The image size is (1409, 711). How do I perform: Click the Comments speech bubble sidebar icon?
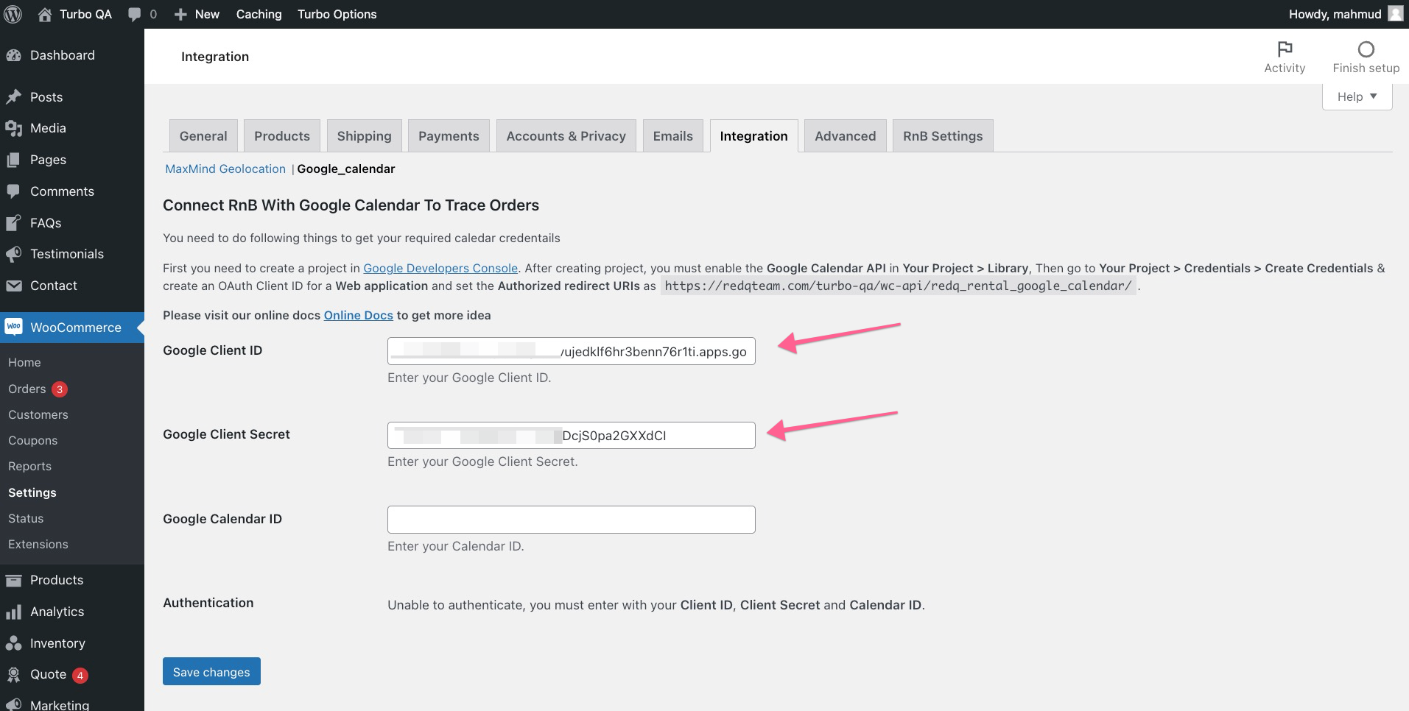13,191
